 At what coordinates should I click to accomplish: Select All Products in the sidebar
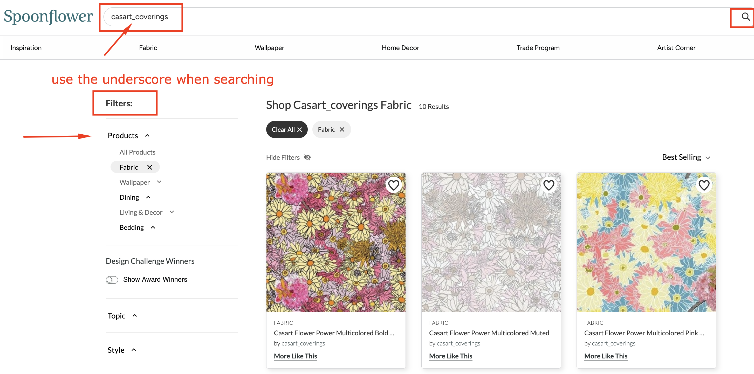click(137, 152)
